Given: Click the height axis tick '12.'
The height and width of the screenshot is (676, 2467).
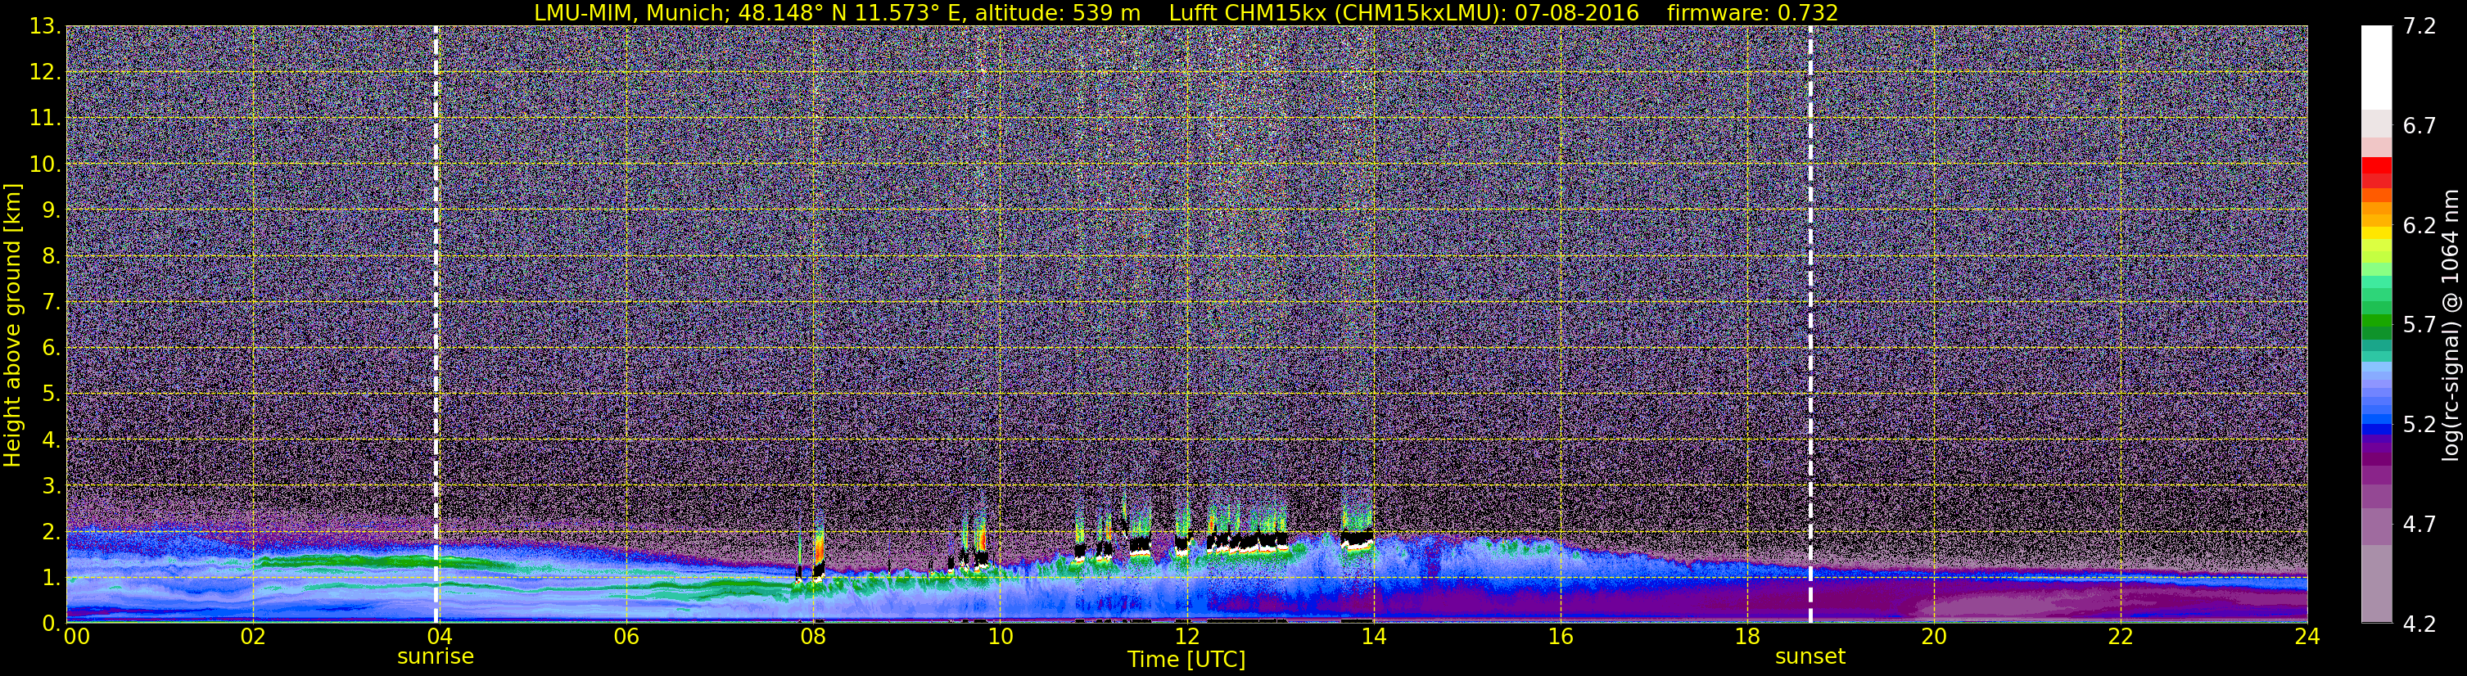Looking at the screenshot, I should click(x=45, y=72).
